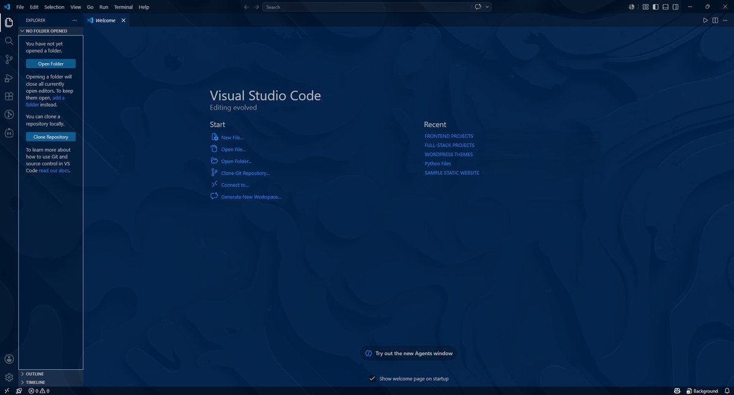Image resolution: width=734 pixels, height=395 pixels.
Task: Click the Copilot status icon in status bar
Action: click(x=678, y=391)
